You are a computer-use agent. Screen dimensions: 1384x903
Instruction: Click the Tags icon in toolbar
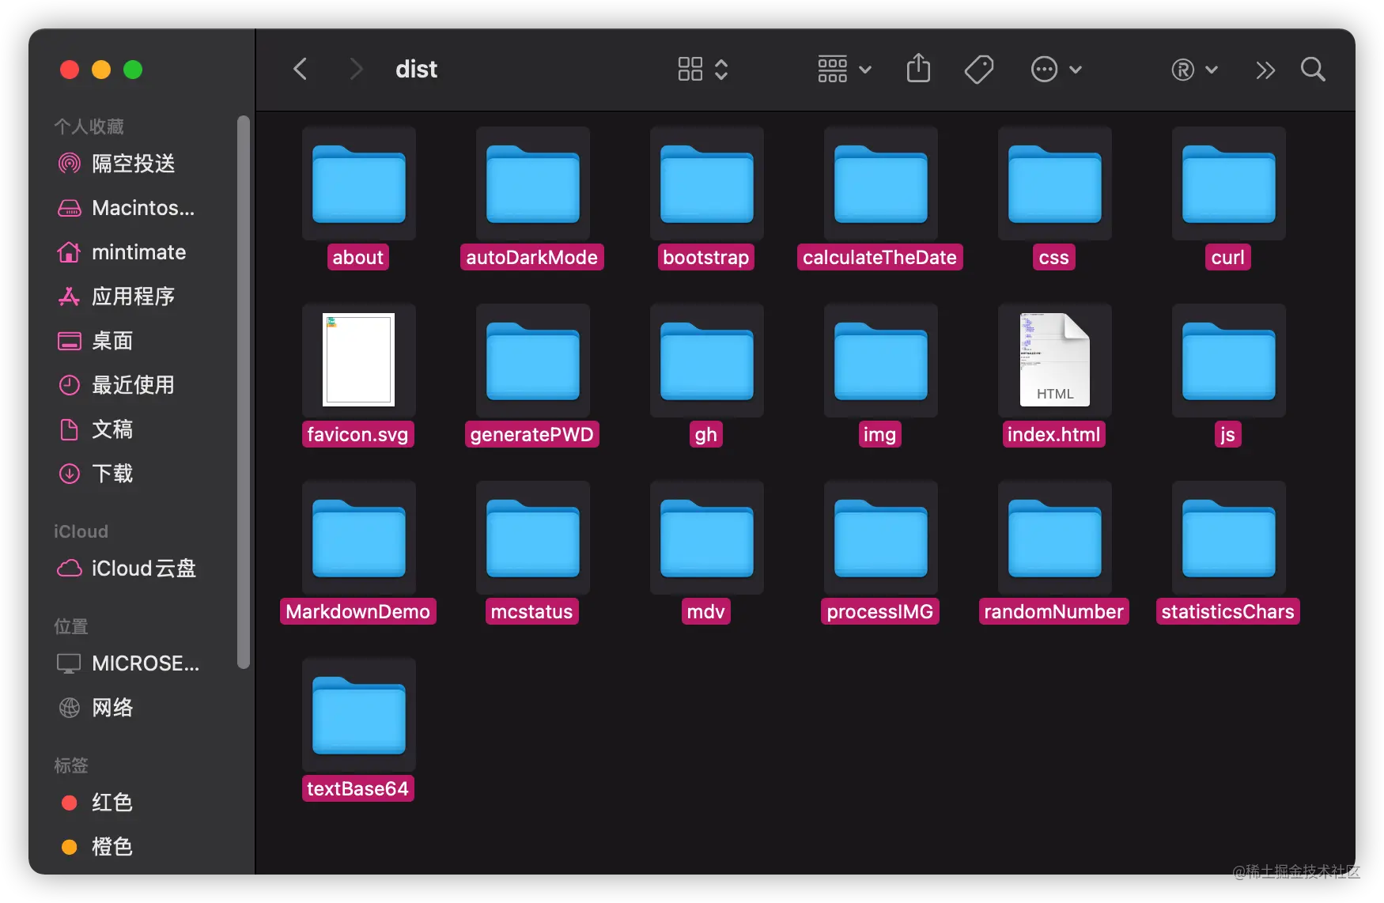[x=978, y=69]
